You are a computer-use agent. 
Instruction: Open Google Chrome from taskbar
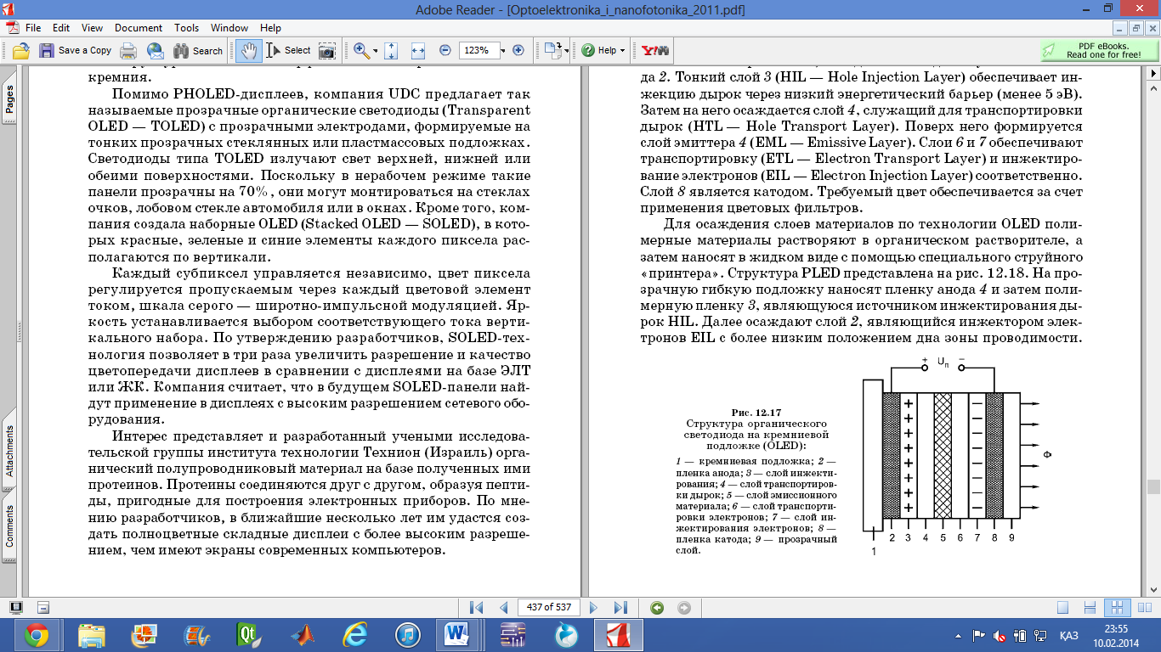tap(37, 635)
